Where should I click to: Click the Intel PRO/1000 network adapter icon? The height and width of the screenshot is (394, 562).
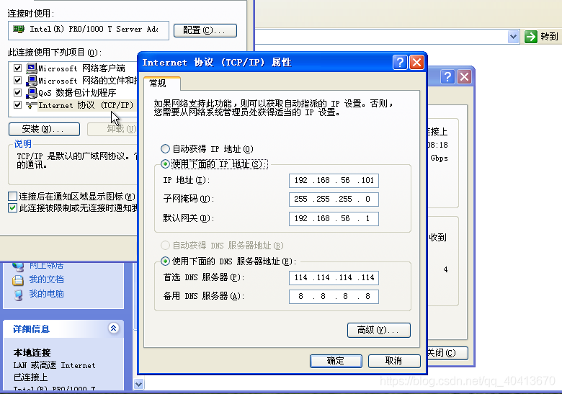(x=19, y=30)
